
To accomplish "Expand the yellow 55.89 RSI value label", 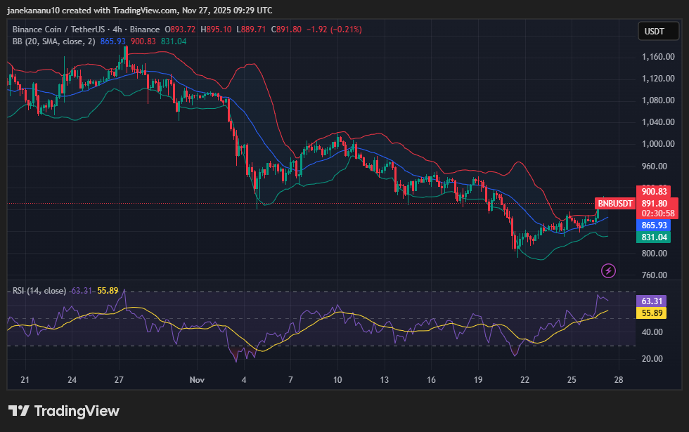I will (652, 313).
